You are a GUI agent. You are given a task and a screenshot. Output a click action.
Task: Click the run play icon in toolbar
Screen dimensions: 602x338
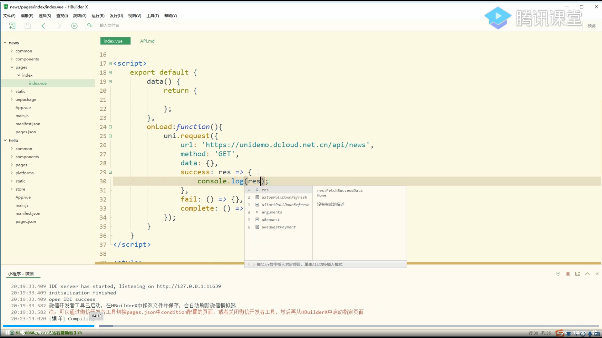pos(74,26)
